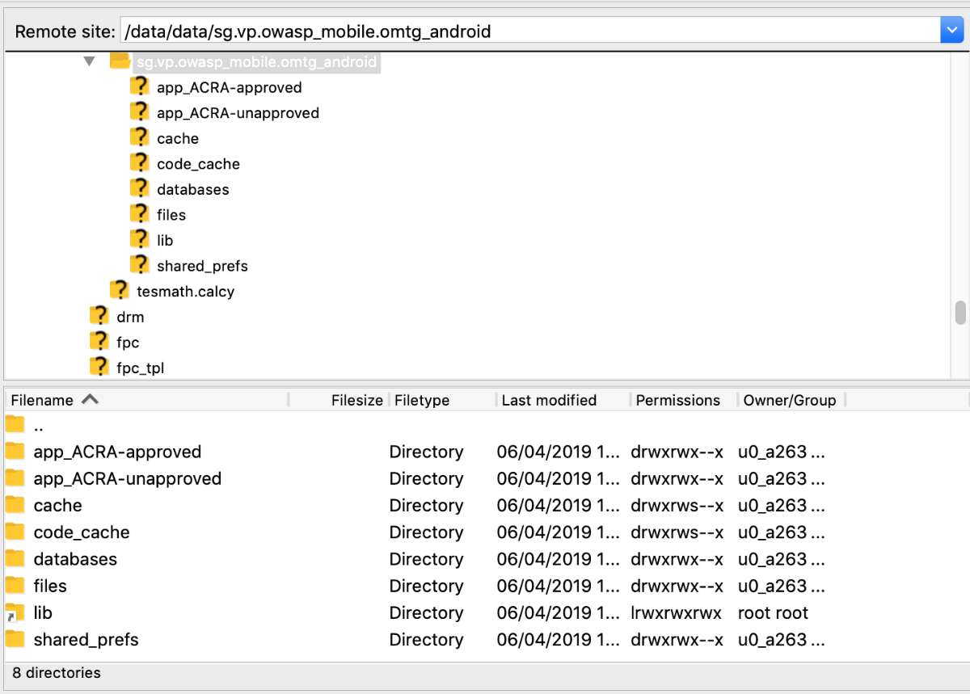970x694 pixels.
Task: Click drwxrws--x permissions cell of cache row
Action: (x=677, y=506)
